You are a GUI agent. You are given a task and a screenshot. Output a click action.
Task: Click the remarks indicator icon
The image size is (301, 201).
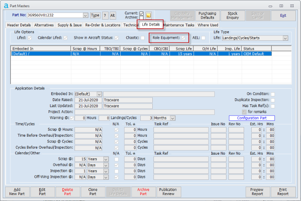pyautogui.click(x=244, y=111)
